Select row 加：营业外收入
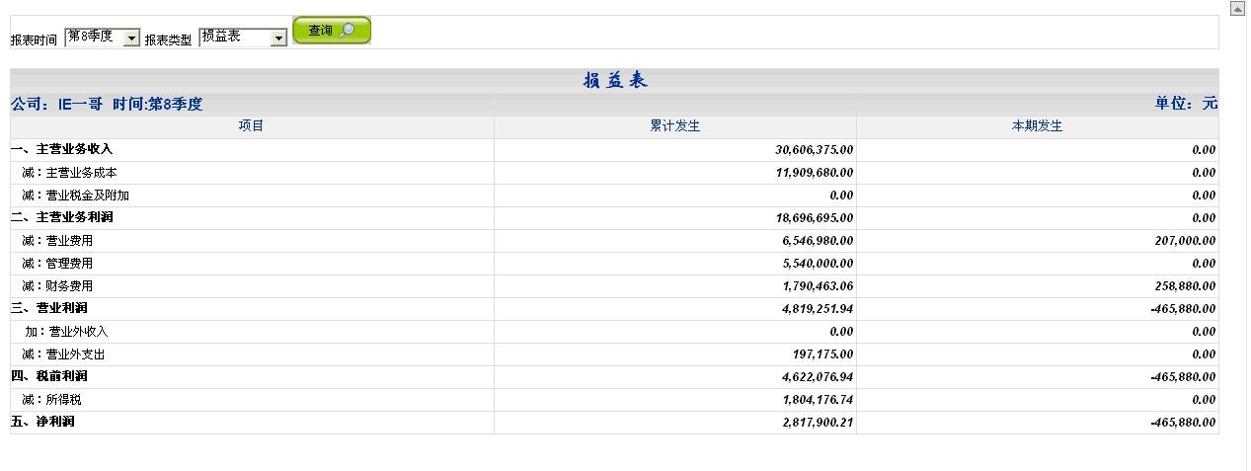 point(614,332)
